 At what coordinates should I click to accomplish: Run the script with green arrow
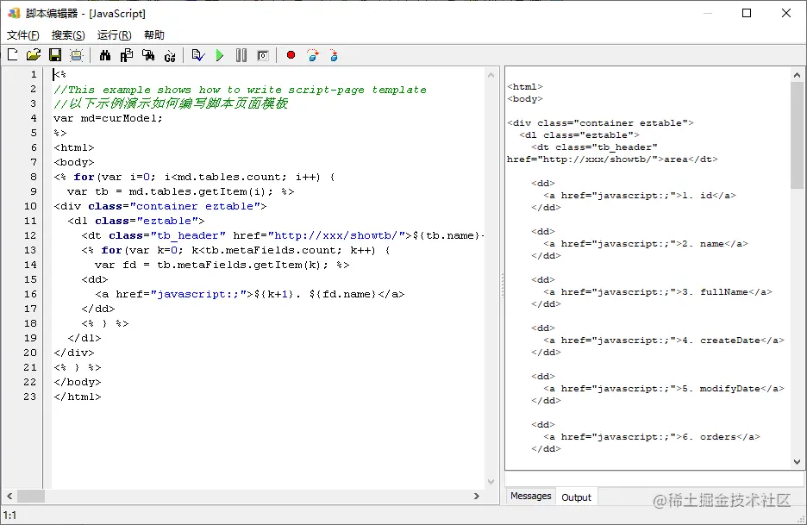coord(220,55)
